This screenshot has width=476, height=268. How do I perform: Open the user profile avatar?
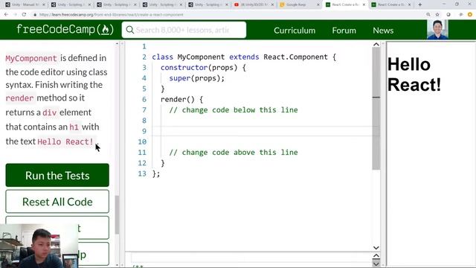pyautogui.click(x=437, y=30)
